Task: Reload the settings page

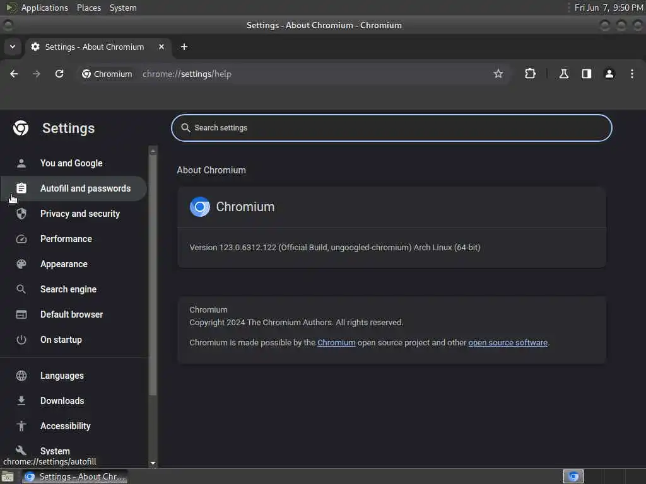Action: pyautogui.click(x=59, y=74)
